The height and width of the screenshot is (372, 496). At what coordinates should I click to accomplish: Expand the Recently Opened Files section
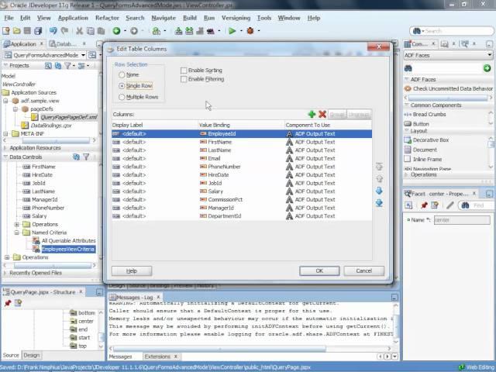click(5, 273)
